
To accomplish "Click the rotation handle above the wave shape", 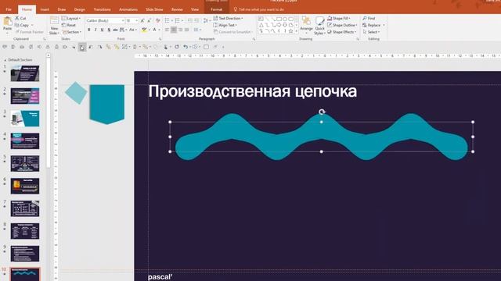I will click(322, 112).
